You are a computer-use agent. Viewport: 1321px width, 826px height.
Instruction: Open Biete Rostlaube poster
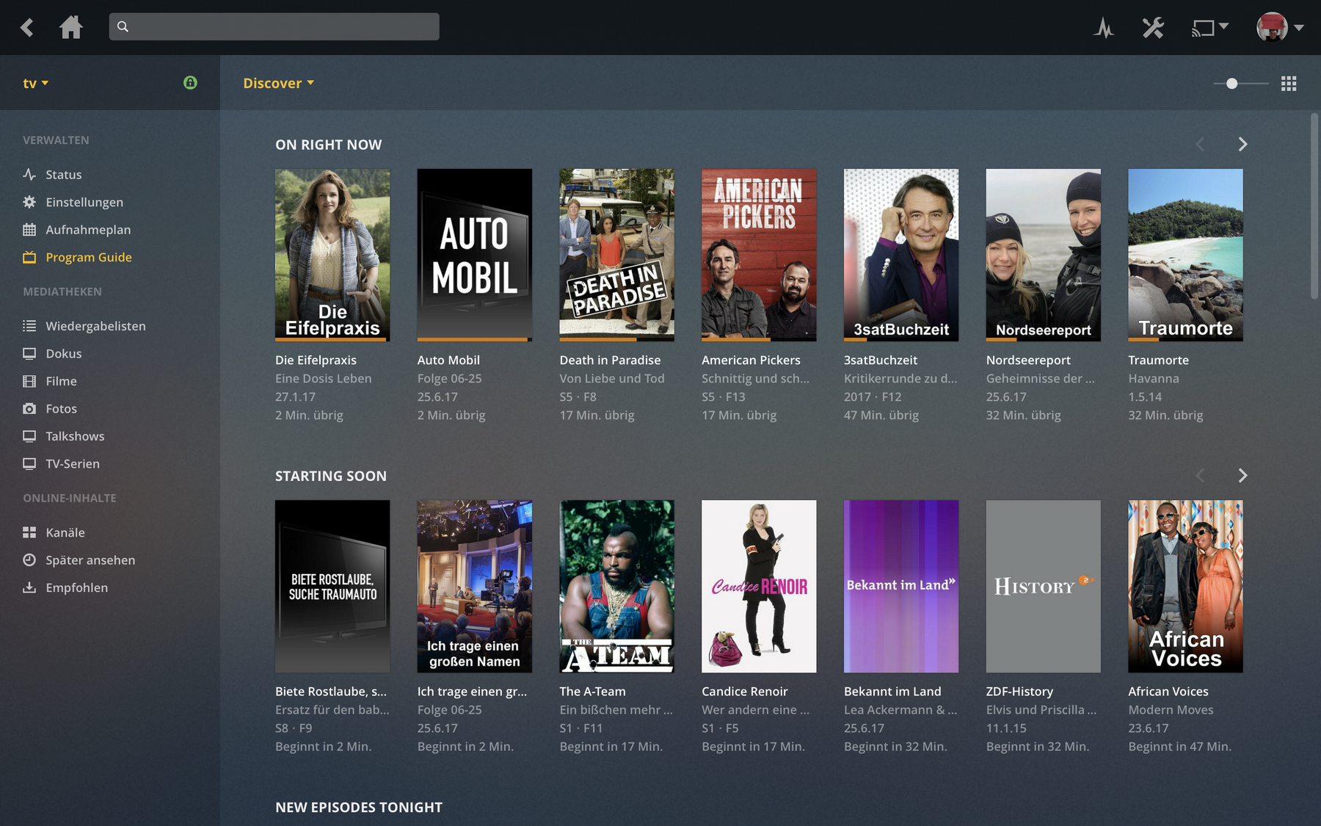(332, 586)
